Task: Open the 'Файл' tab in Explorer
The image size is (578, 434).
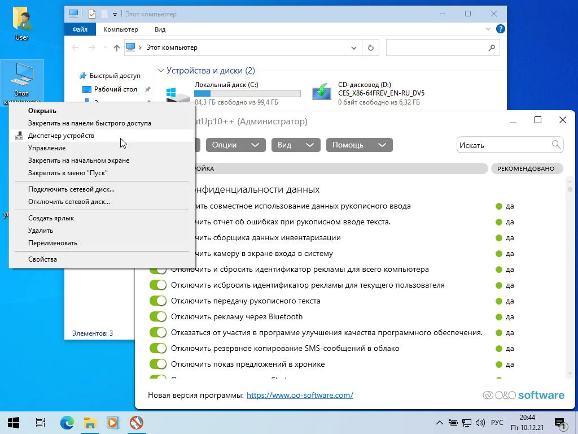Action: pos(80,29)
